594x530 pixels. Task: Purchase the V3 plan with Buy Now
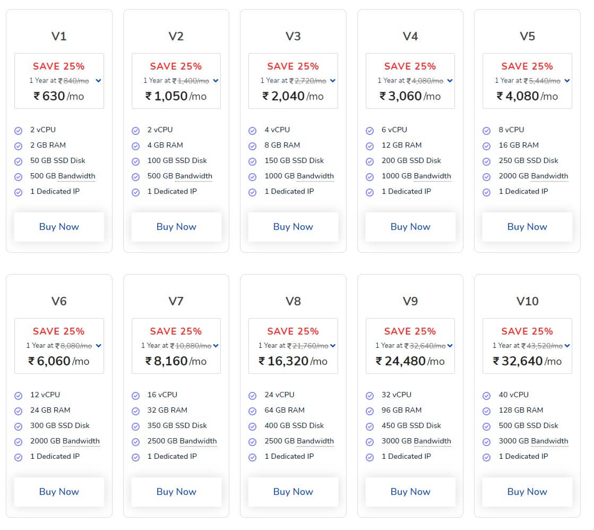click(293, 227)
